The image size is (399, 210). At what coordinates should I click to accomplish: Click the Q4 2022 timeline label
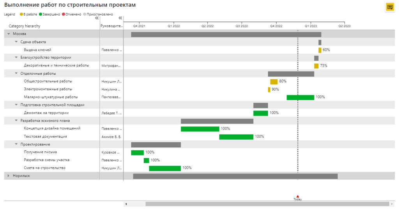point(276,26)
